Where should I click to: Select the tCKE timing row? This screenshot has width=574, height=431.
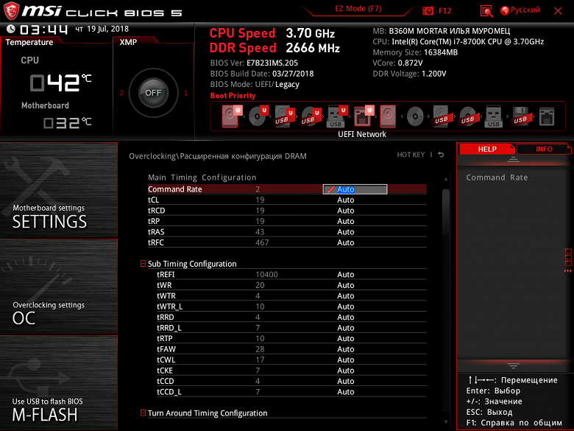click(291, 370)
